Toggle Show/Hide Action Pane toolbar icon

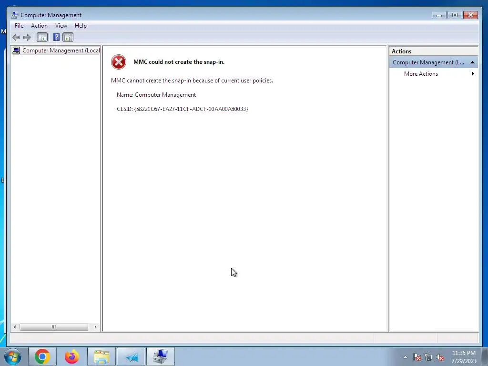pos(68,38)
